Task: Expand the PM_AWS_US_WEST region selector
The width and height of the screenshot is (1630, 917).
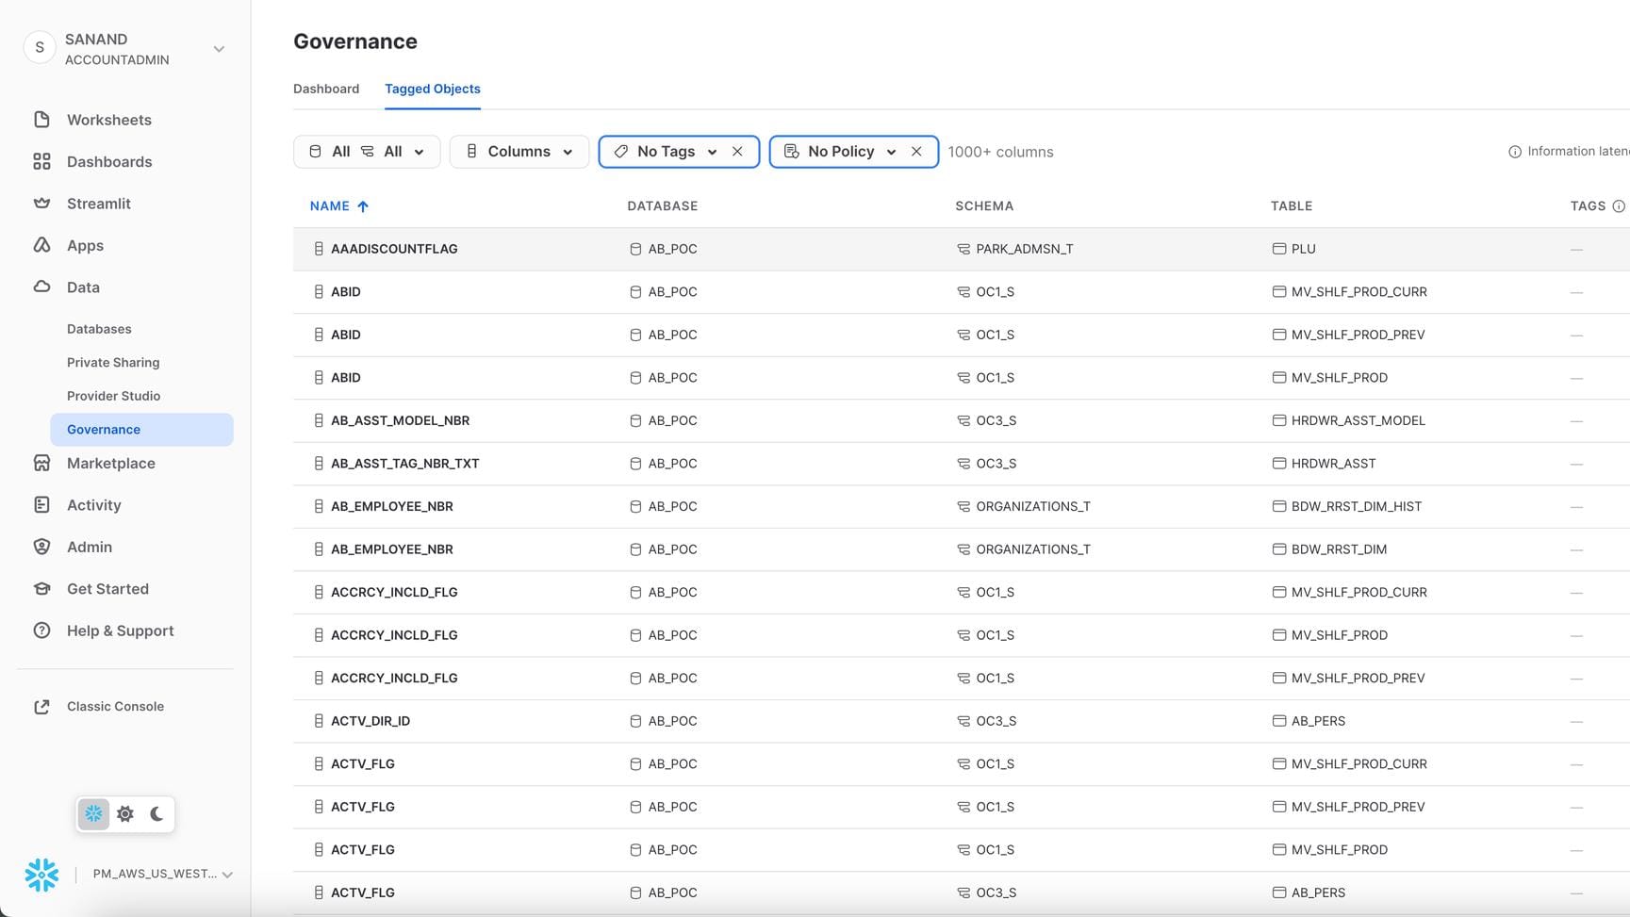Action: 162,875
